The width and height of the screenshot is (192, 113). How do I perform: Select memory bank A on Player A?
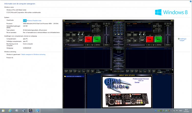104,24
